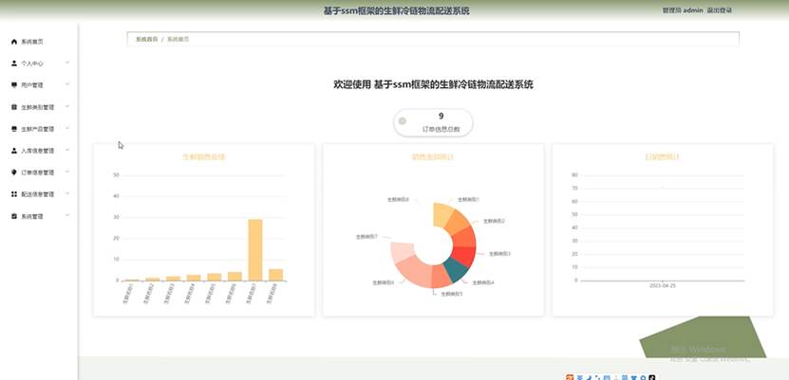This screenshot has height=380, width=789.
Task: Open the 订单信息管理 sidebar menu
Action: (39, 172)
